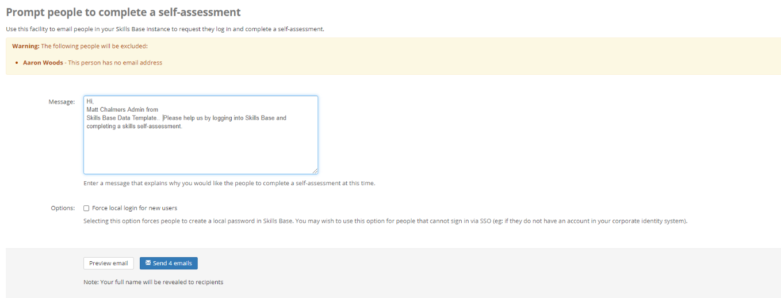
Task: Select the Aaron Woods name in warning box
Action: [x=43, y=63]
